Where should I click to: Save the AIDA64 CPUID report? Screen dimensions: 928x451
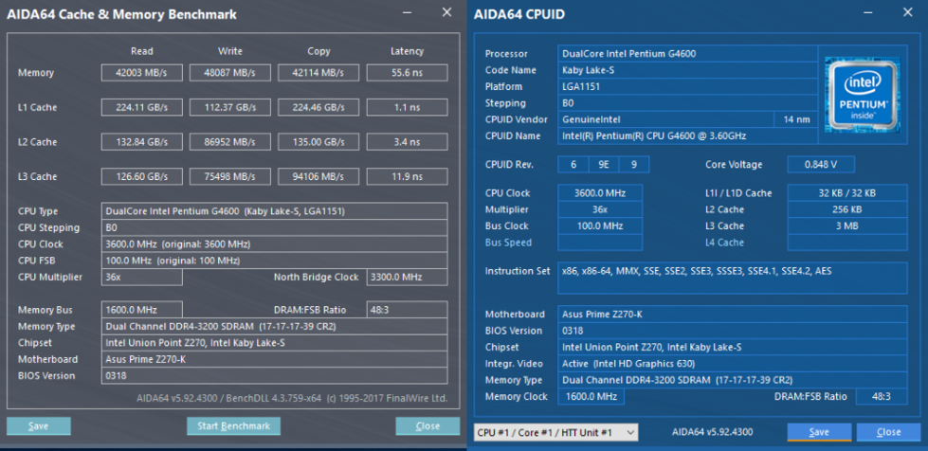tap(819, 432)
